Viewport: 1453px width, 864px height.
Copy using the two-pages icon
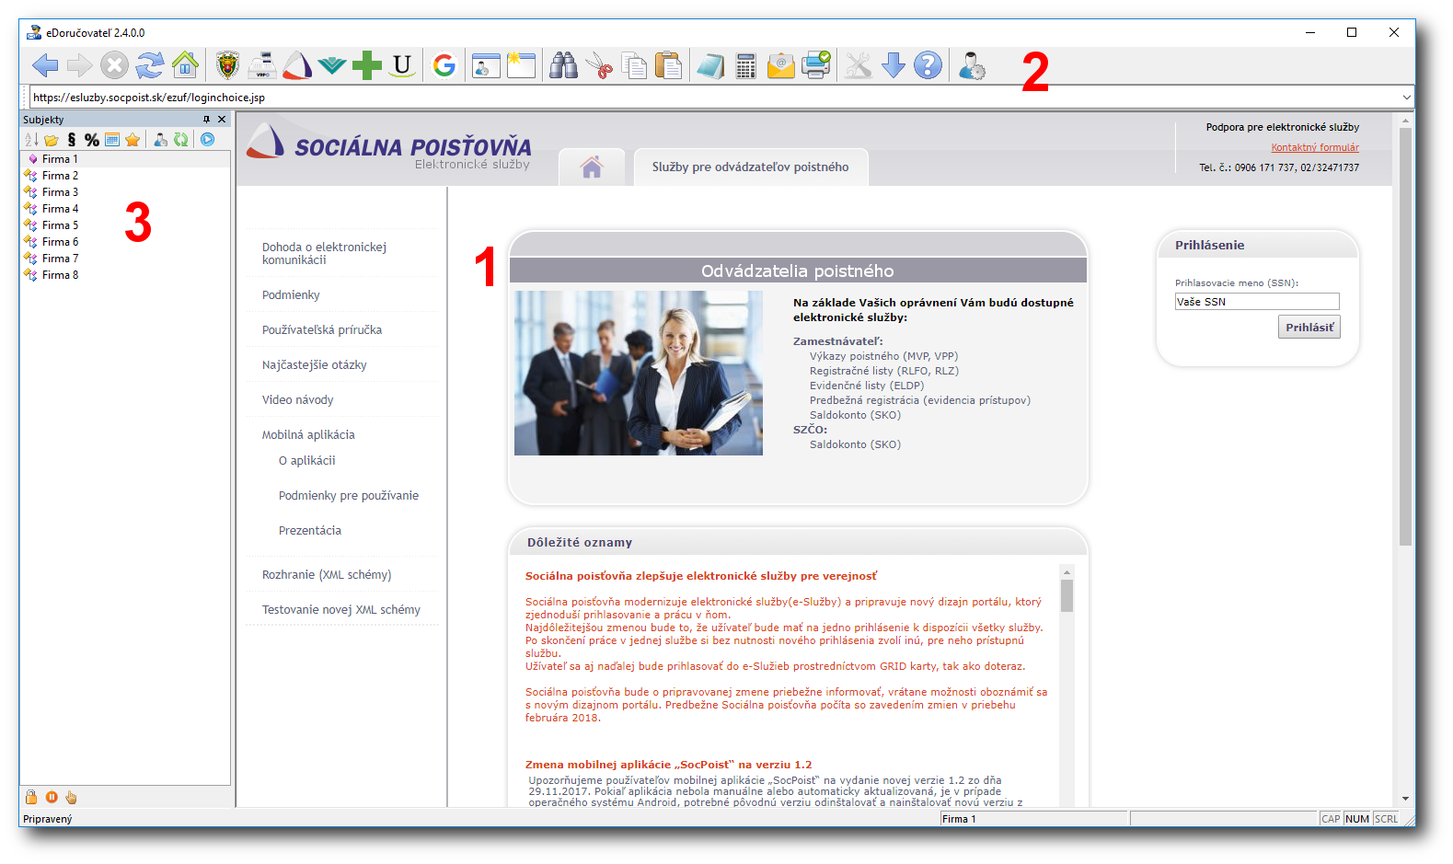(x=634, y=65)
